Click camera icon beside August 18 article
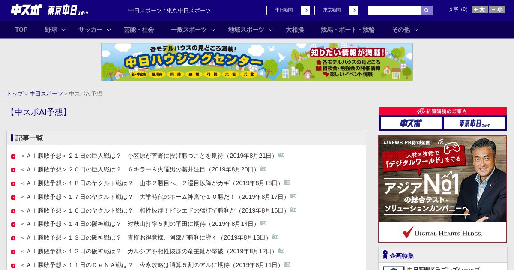Image resolution: width=514 pixels, height=270 pixels. 287,183
